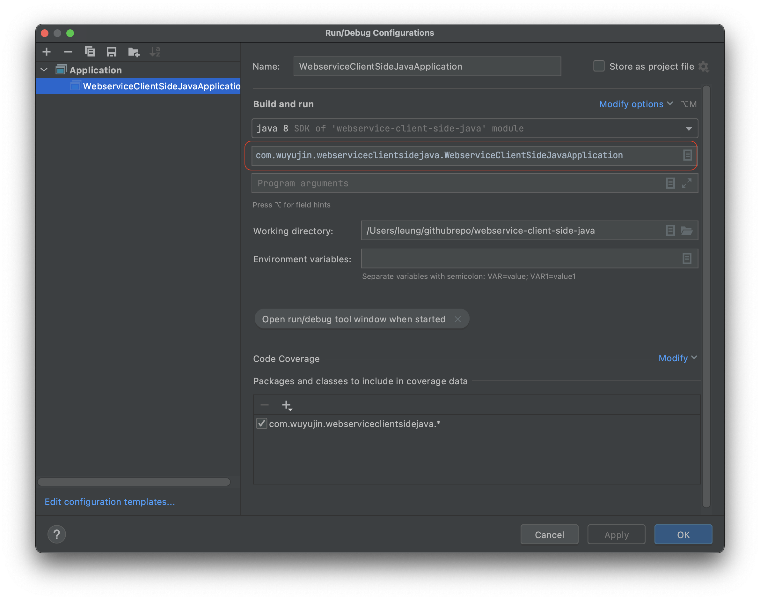Click the Create New Folder icon

click(x=133, y=52)
